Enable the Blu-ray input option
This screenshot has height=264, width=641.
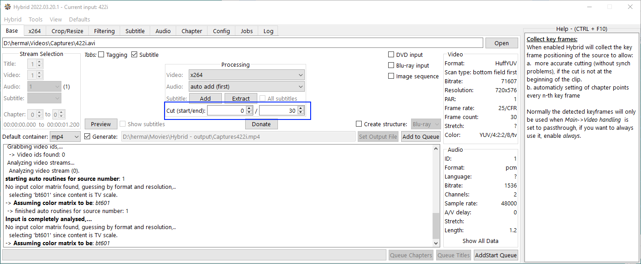[x=391, y=65]
